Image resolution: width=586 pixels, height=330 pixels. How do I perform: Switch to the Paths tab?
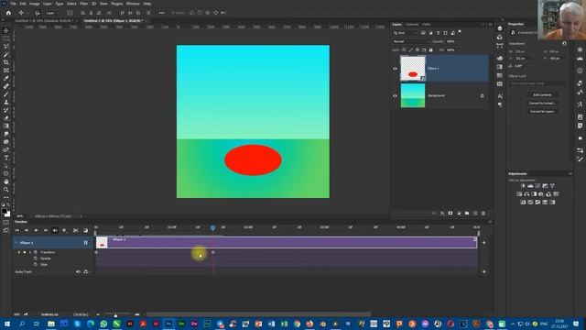click(x=427, y=25)
